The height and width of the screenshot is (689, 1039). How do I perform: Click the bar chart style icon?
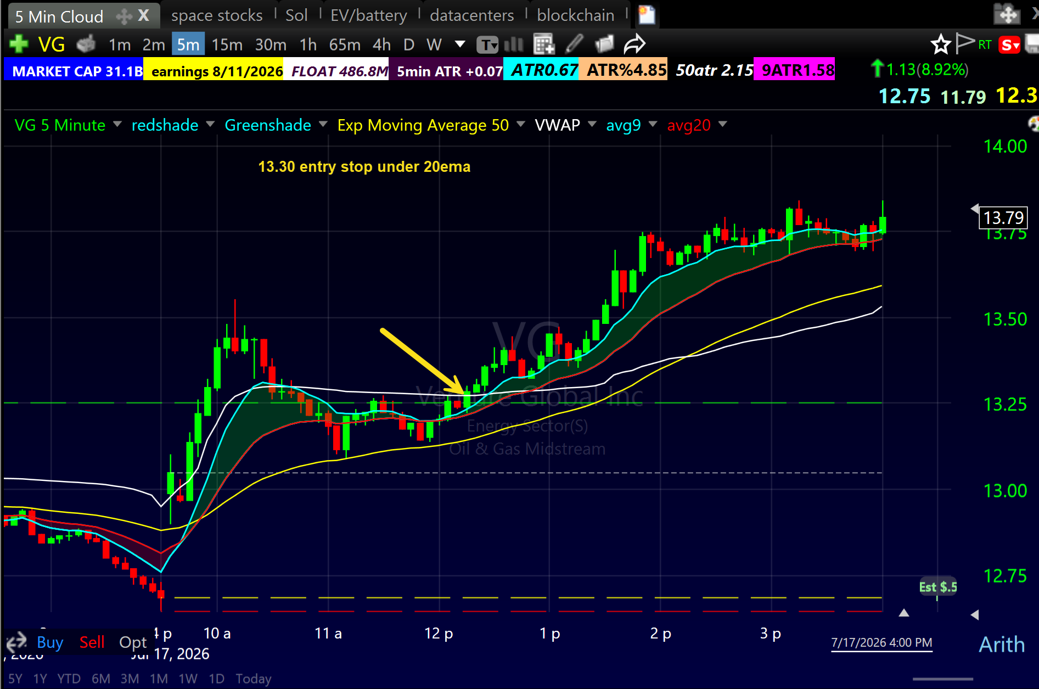click(514, 44)
